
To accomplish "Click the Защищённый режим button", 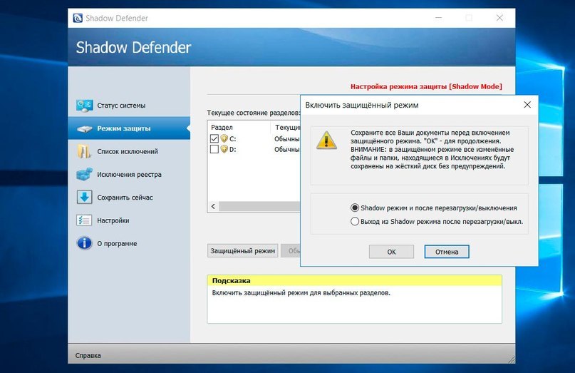I will (242, 251).
